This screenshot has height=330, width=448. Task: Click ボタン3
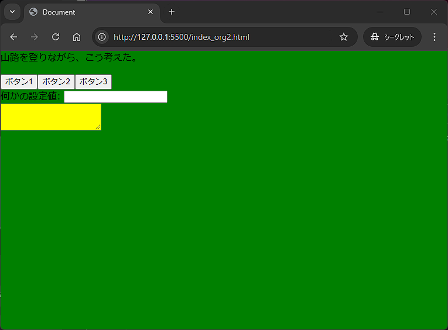(x=93, y=82)
